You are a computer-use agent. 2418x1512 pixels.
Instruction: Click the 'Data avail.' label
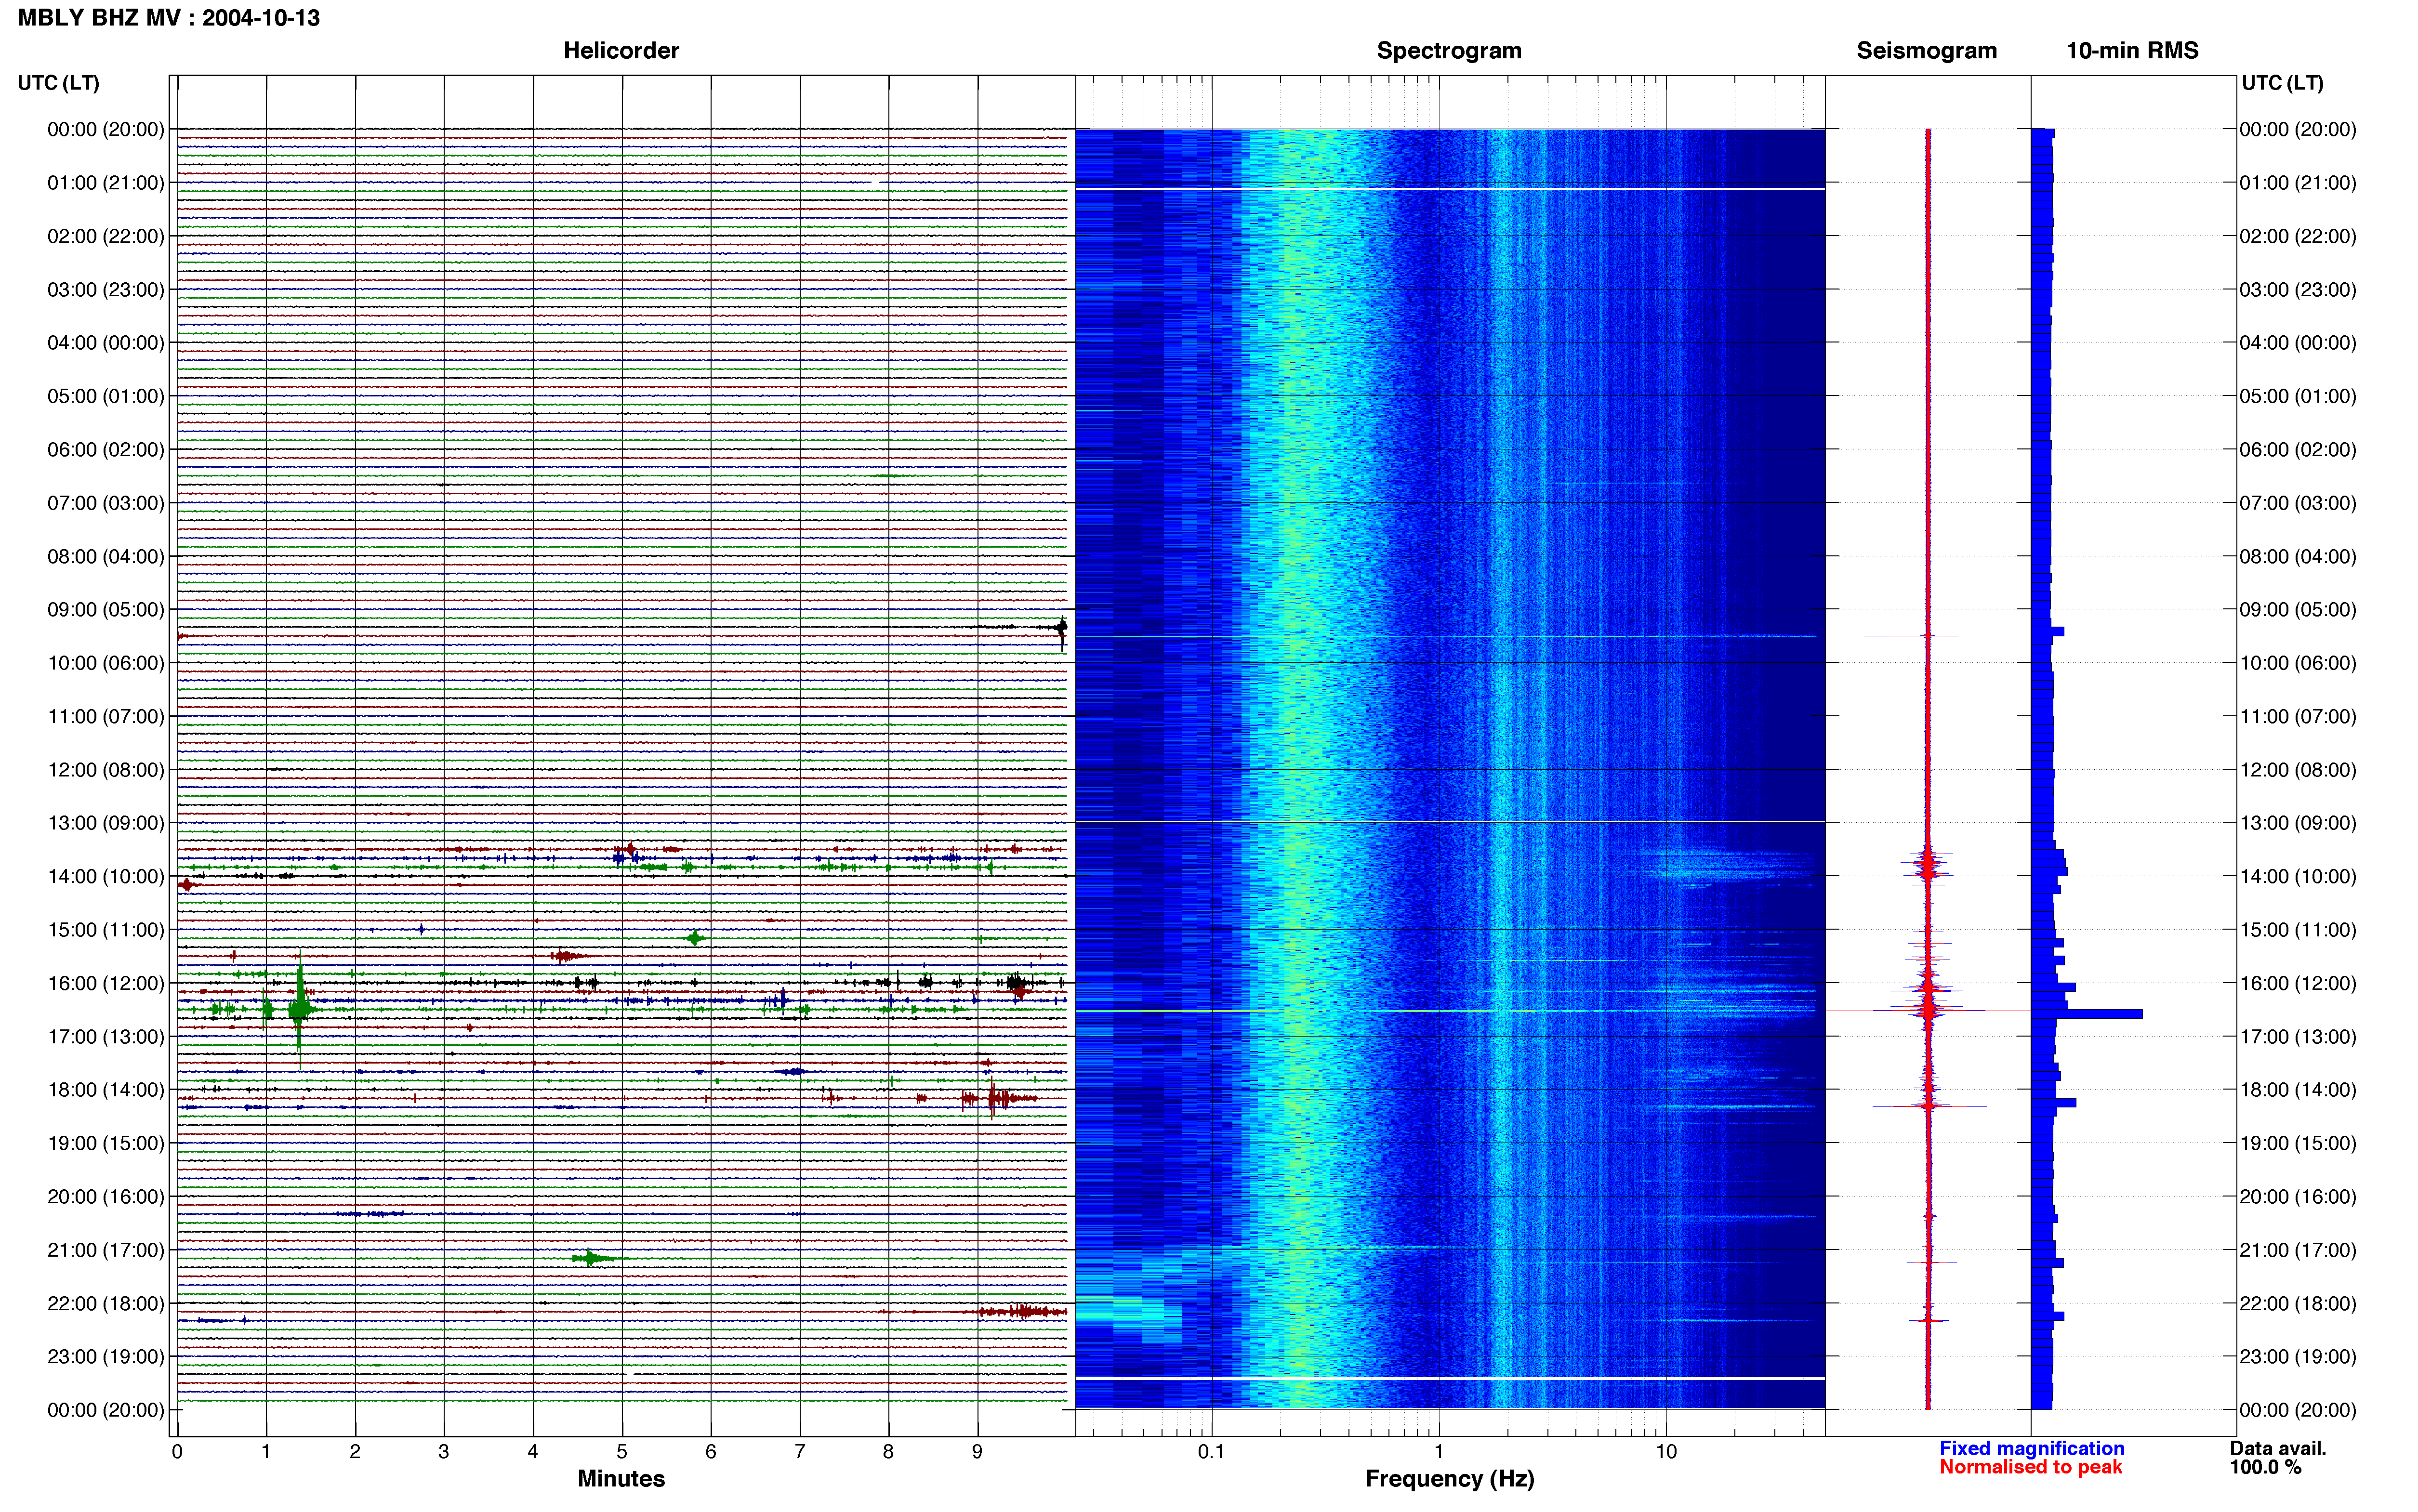pos(2278,1448)
